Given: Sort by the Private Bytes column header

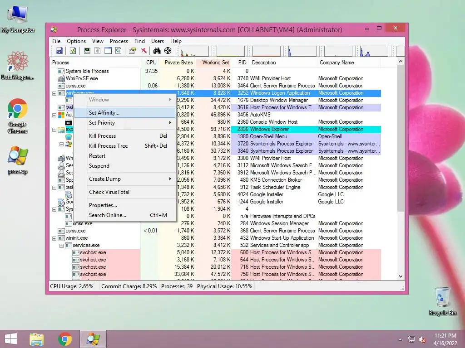Looking at the screenshot, I should tap(178, 63).
